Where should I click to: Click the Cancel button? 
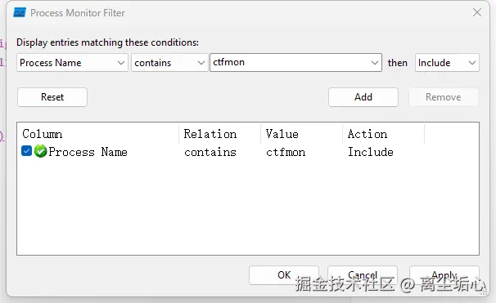pyautogui.click(x=363, y=275)
